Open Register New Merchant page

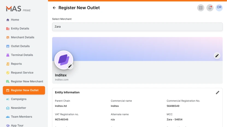[x=27, y=81]
